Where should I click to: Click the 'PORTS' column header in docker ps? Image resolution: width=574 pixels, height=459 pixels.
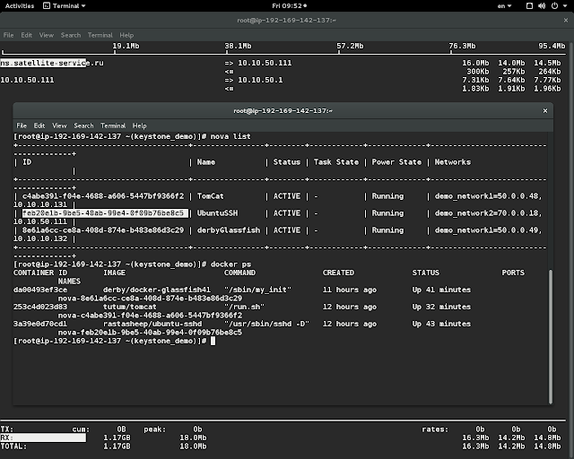tap(513, 273)
